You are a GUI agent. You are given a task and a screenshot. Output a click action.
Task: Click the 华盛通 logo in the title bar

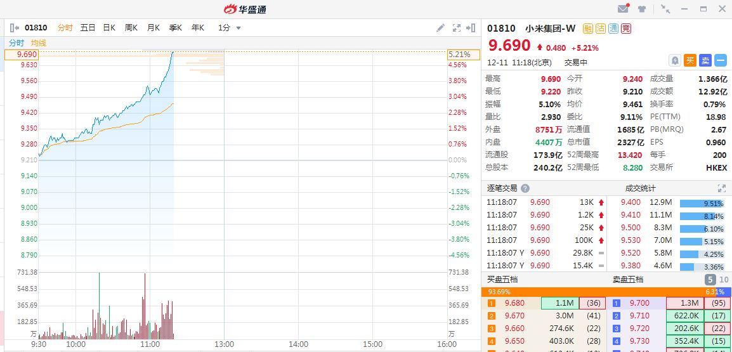(x=245, y=9)
